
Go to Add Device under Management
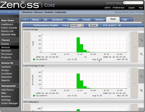[x=7, y=90]
